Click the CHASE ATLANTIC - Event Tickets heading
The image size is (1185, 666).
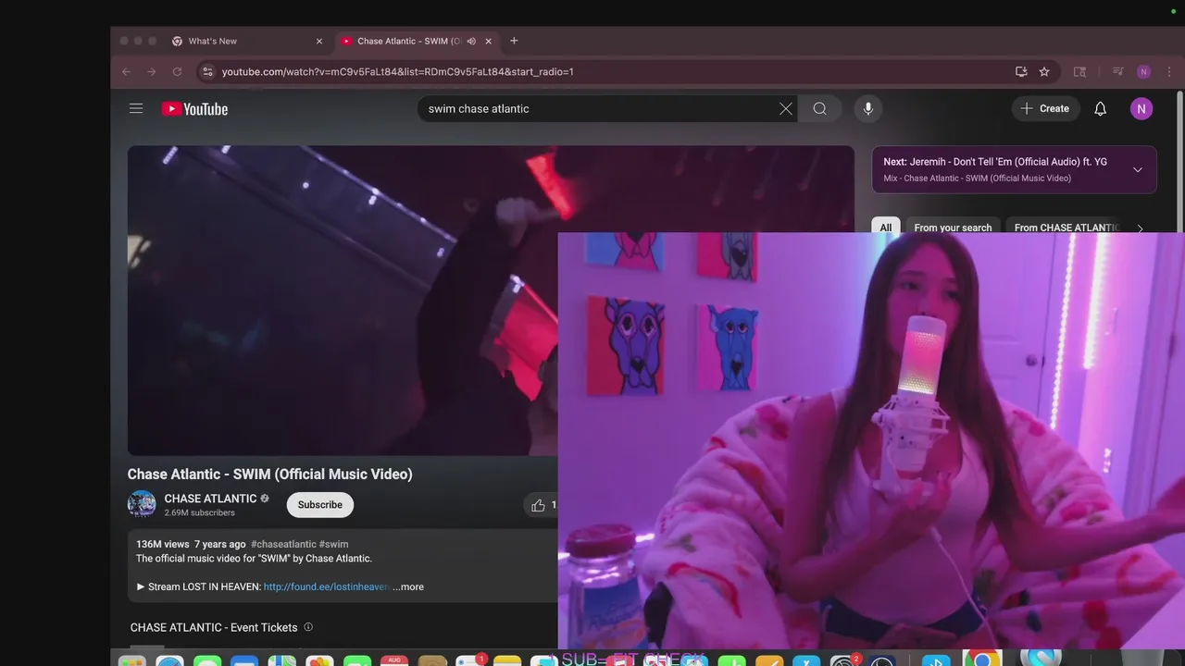pos(214,627)
